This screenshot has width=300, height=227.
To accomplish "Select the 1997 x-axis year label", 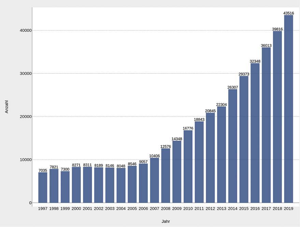I will point(43,209).
